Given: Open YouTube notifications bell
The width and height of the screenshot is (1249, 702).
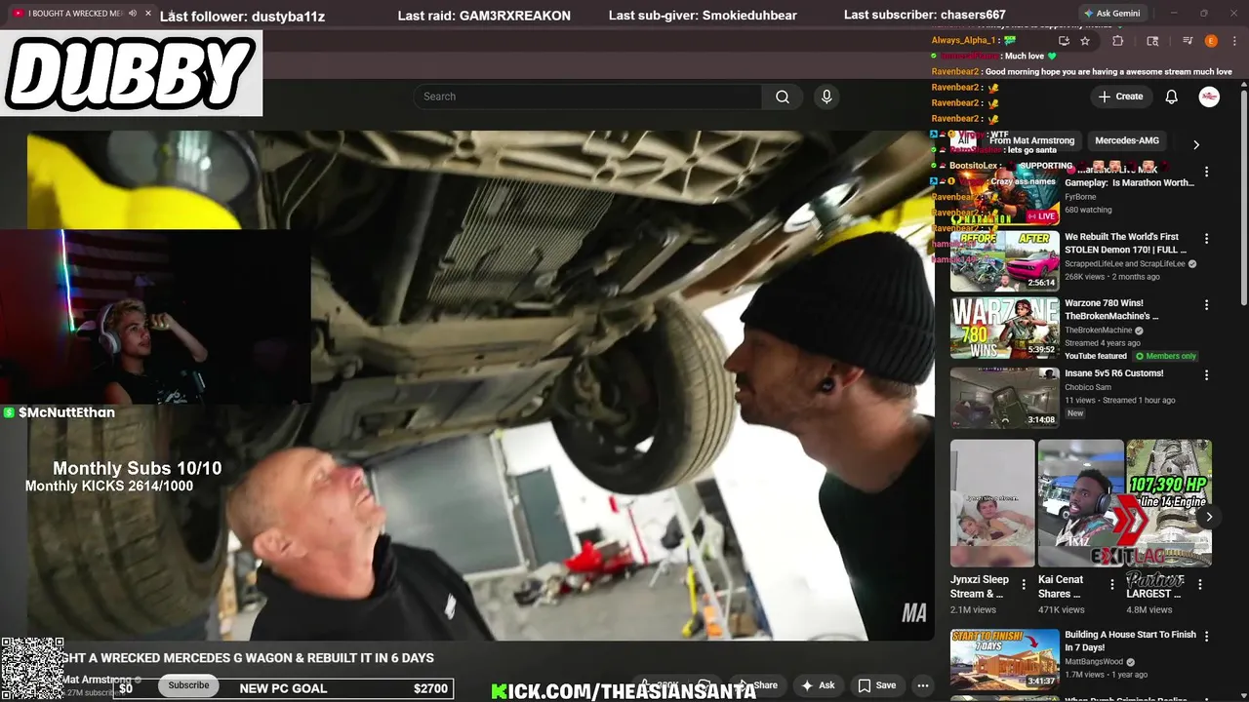Looking at the screenshot, I should [1172, 97].
